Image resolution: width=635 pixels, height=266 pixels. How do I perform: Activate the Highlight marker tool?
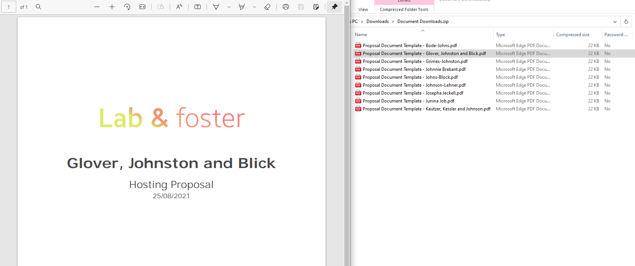coord(242,7)
